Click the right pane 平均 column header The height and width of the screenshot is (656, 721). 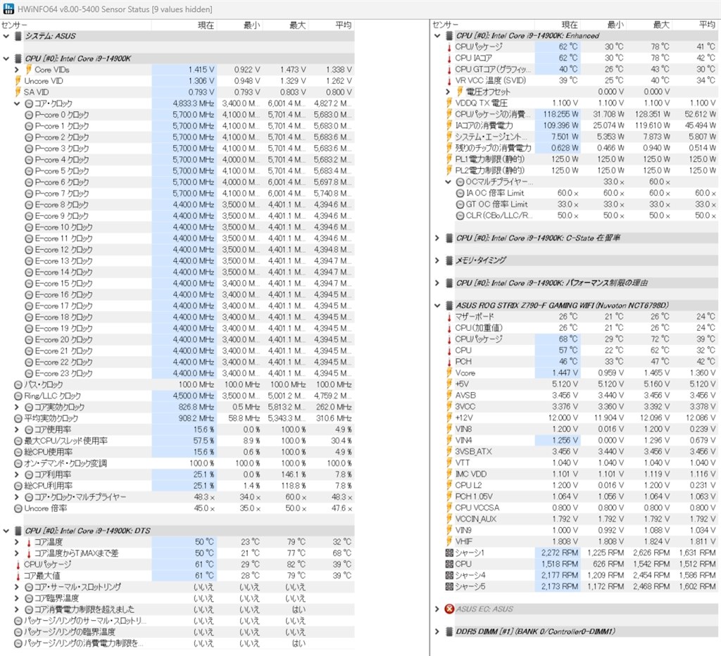695,25
